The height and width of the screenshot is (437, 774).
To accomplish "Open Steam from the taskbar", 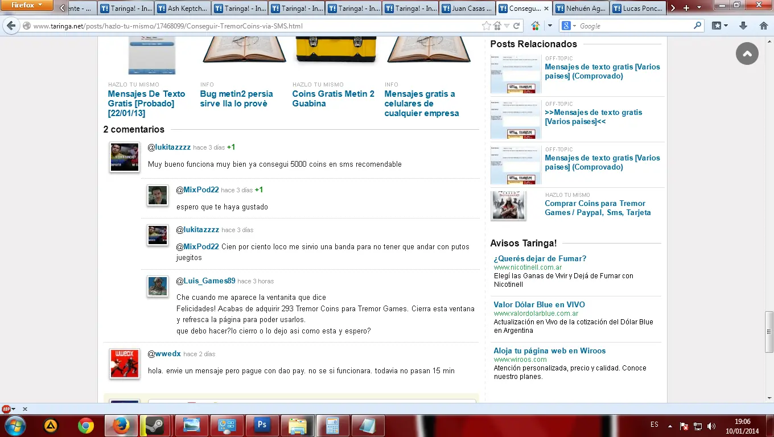I will pos(155,425).
